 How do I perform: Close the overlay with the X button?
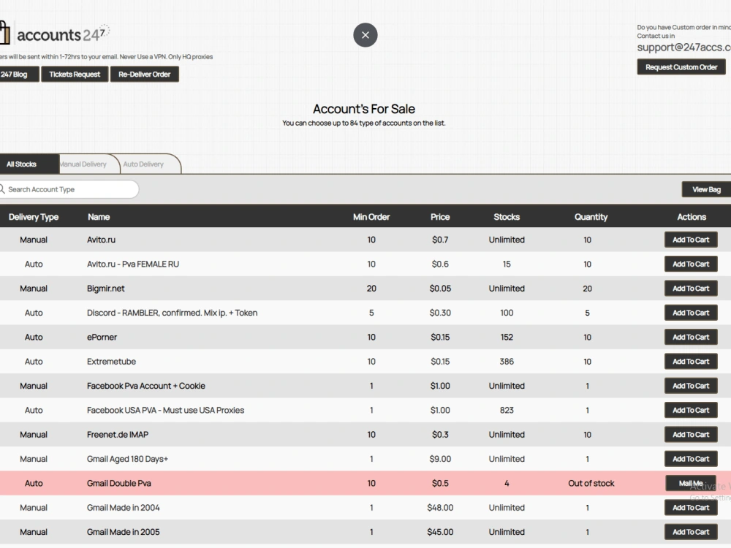point(365,35)
